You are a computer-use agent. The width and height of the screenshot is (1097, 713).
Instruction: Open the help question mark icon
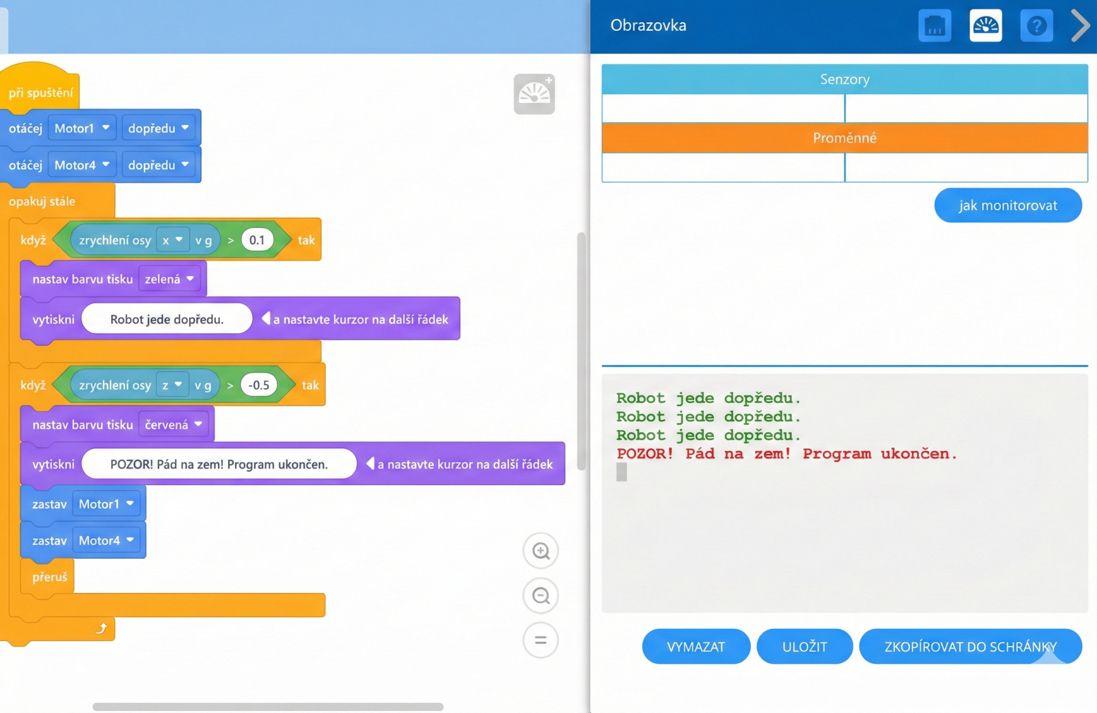click(x=1036, y=26)
